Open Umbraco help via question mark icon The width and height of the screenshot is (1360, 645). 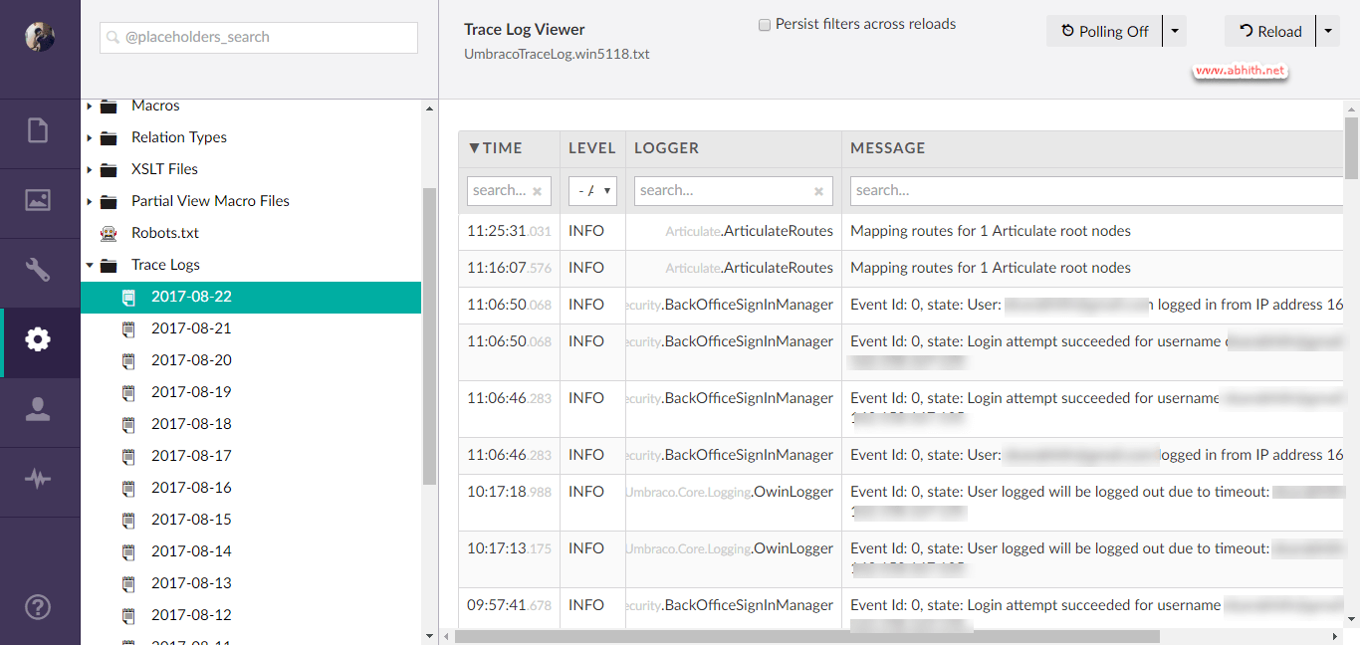point(38,607)
